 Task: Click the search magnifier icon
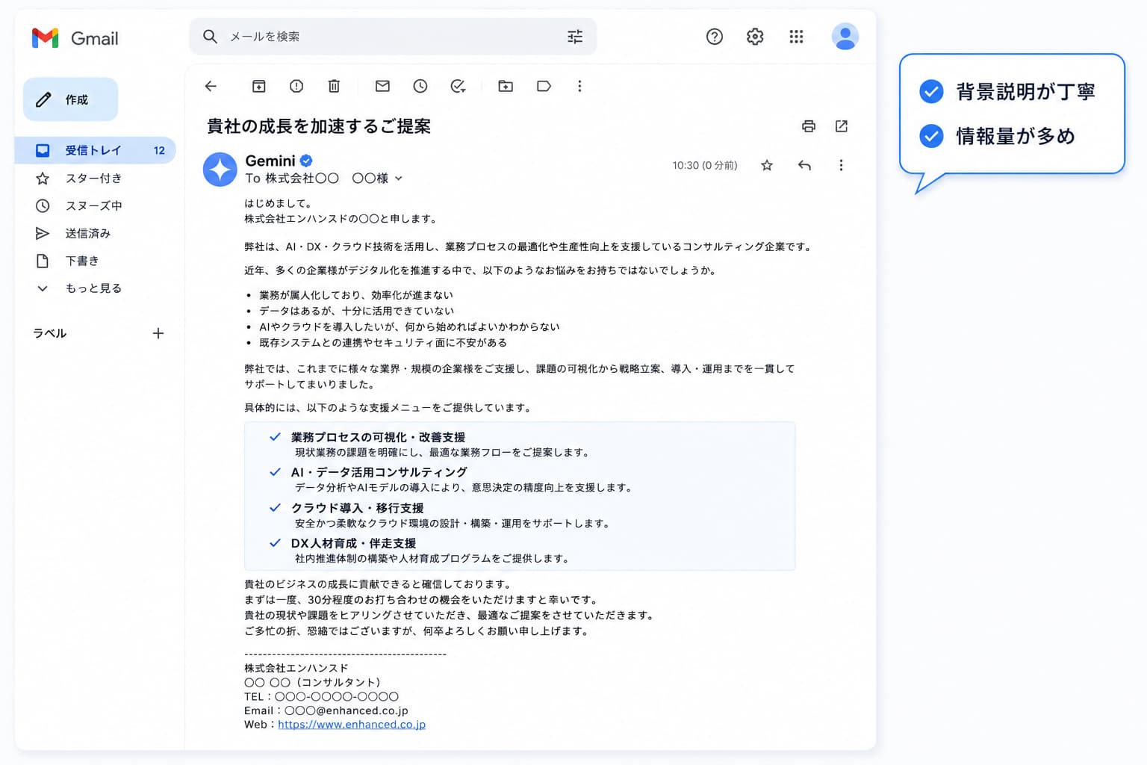pos(210,37)
